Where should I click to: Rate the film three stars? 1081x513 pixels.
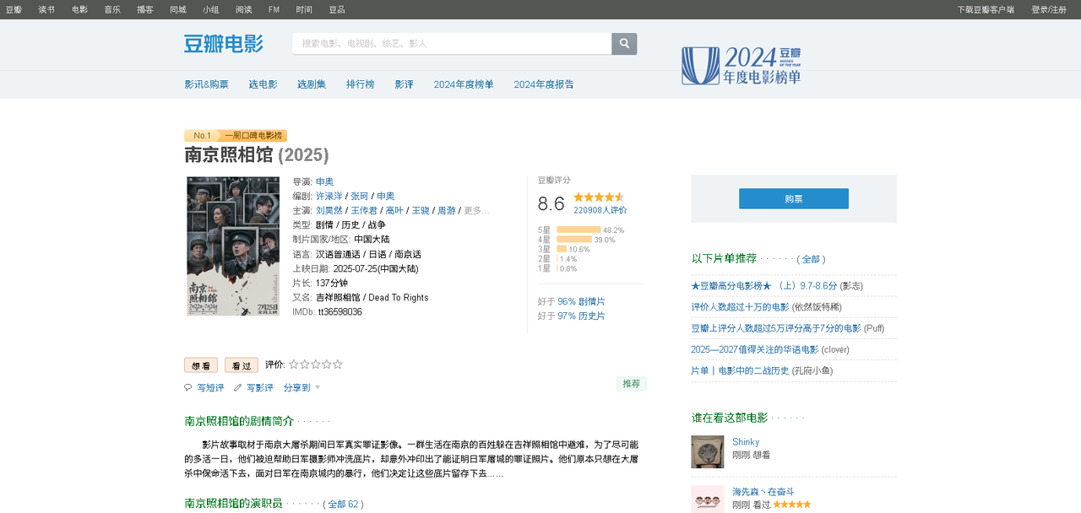tap(316, 364)
